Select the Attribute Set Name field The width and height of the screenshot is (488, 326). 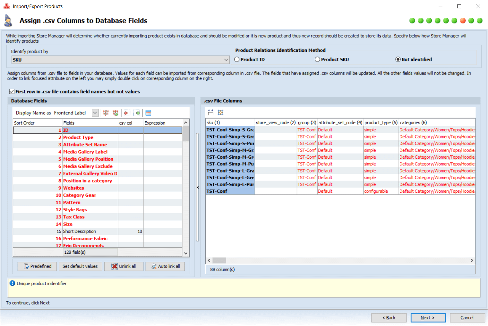pyautogui.click(x=98, y=145)
